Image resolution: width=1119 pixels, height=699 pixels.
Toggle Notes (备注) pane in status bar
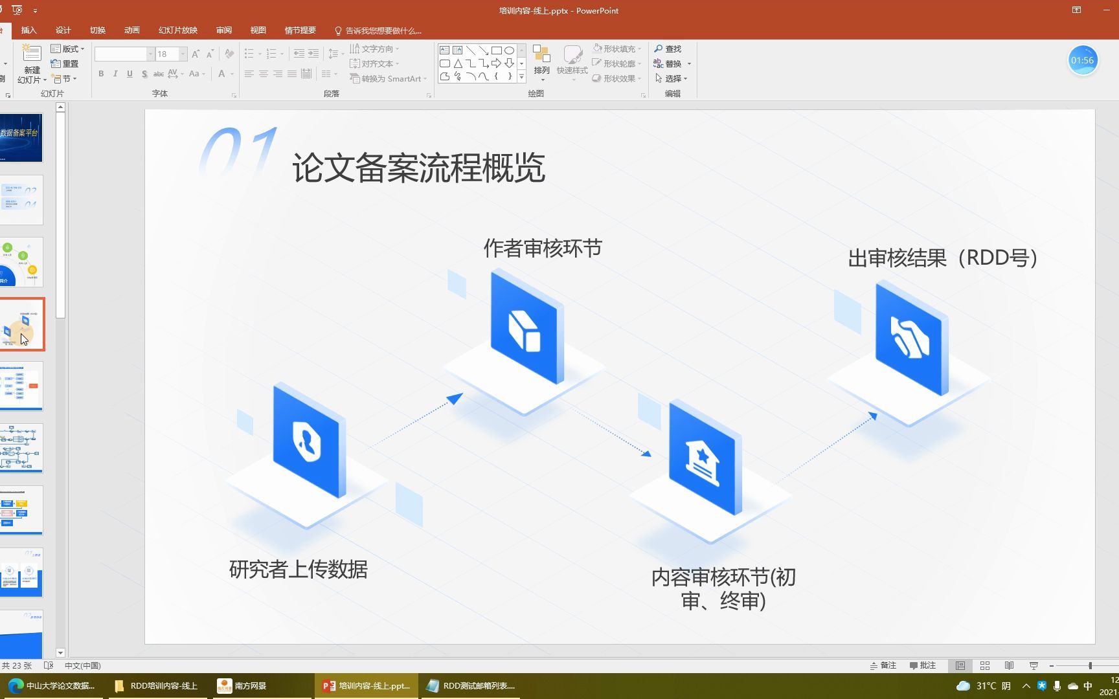[x=883, y=665]
